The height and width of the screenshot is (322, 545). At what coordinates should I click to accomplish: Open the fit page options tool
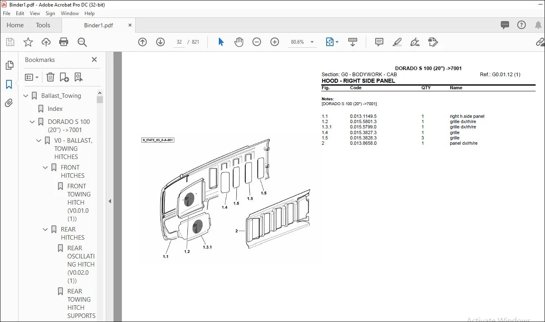(x=332, y=42)
